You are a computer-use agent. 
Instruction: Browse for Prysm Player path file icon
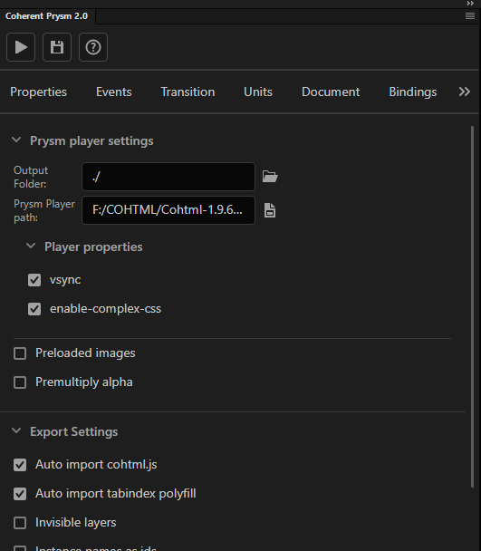[x=270, y=210]
